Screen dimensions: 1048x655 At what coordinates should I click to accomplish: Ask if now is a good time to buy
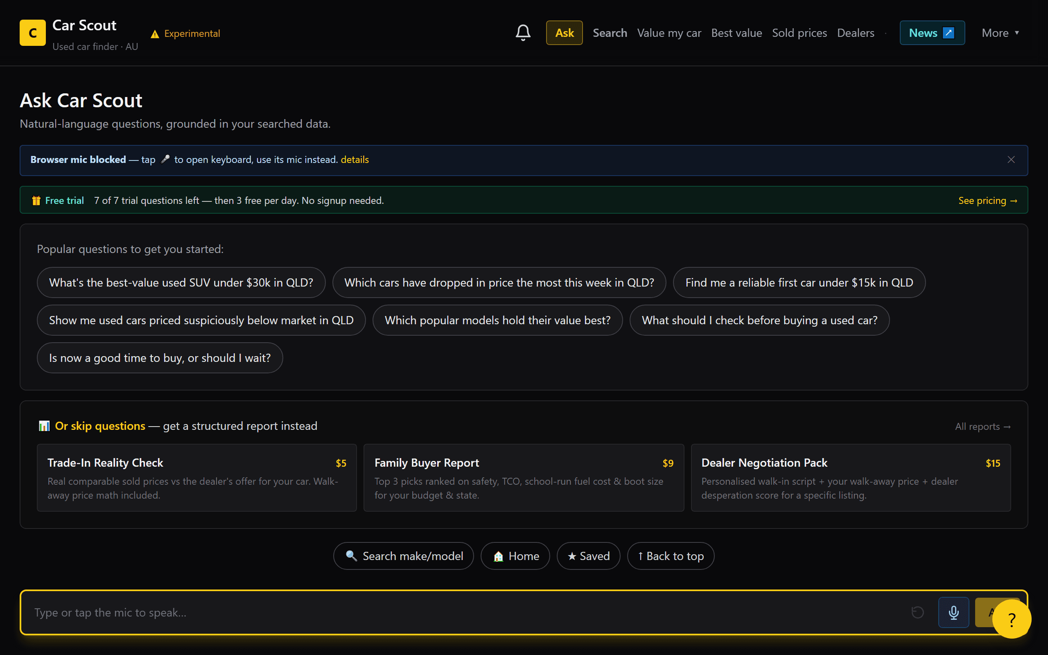point(160,358)
